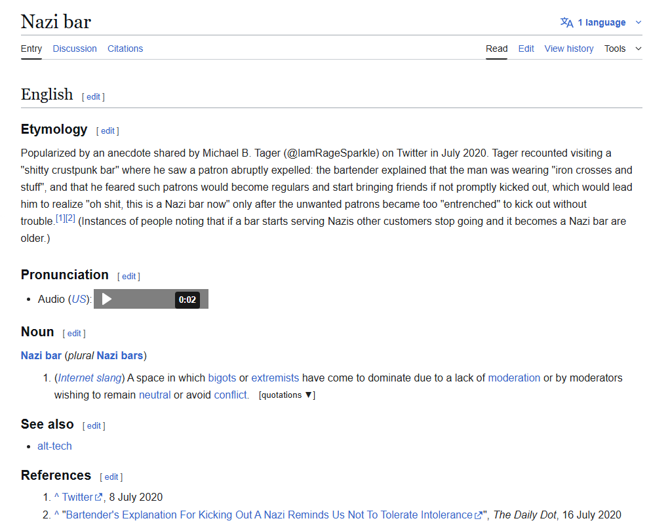Screen dimensions: 649x527
Task: Edit the References section
Action: (x=111, y=477)
